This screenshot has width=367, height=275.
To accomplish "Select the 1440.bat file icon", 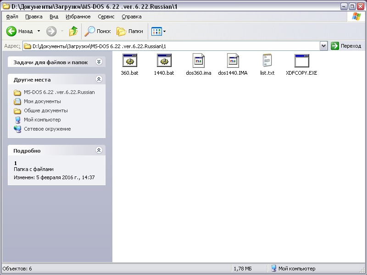I will click(164, 60).
